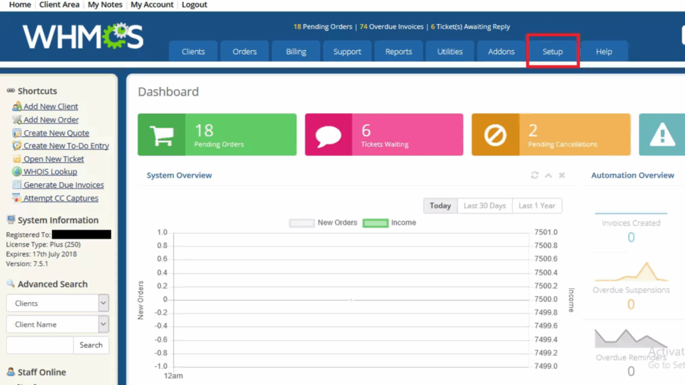Screen dimensions: 685x385
Task: Click the Attempt CC Captures link
Action: point(61,198)
